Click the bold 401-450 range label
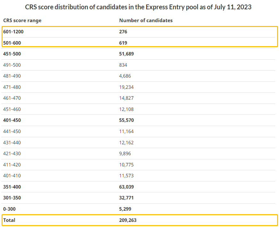This screenshot has height=227, width=279. pos(12,120)
